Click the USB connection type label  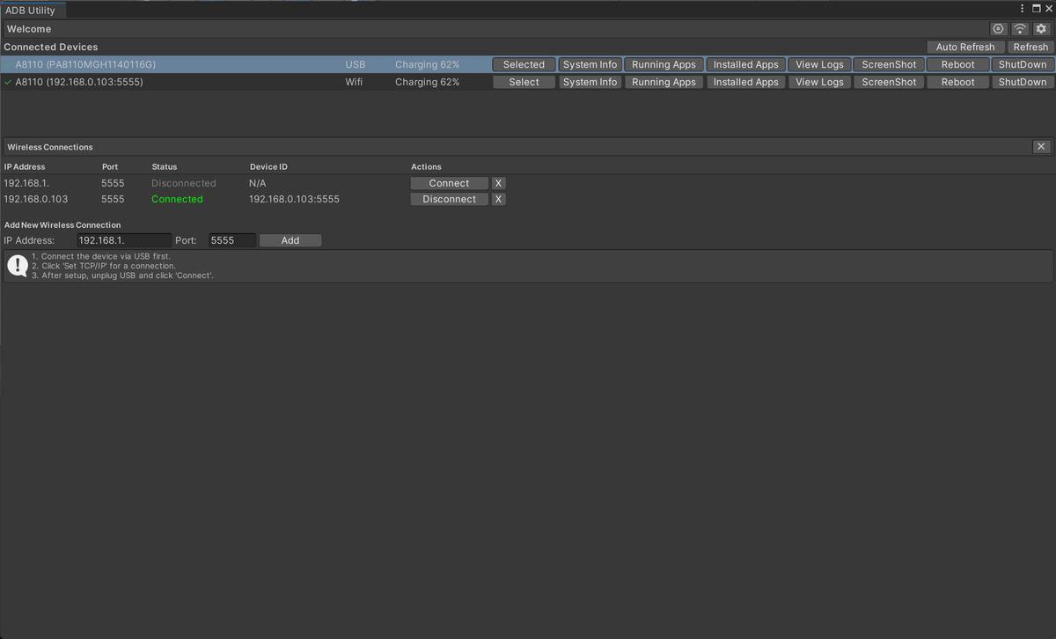[x=355, y=64]
